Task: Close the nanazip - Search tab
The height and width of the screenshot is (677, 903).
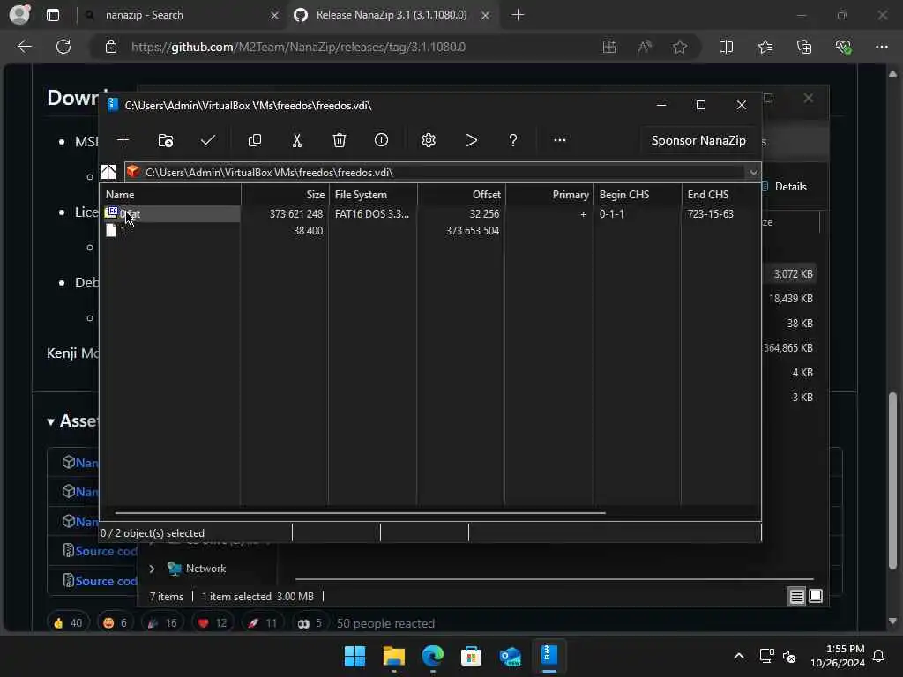Action: (275, 16)
